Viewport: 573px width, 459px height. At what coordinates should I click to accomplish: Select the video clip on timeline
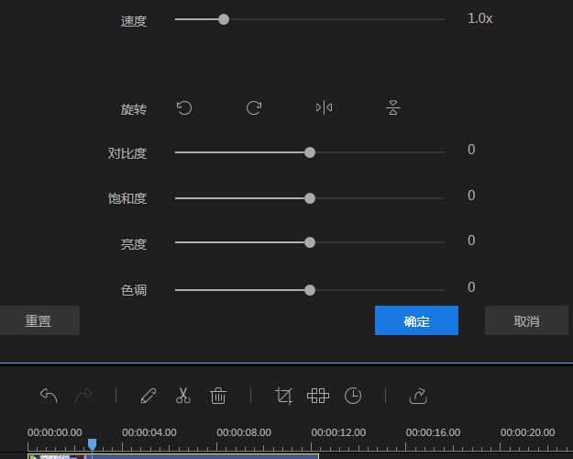click(173, 456)
